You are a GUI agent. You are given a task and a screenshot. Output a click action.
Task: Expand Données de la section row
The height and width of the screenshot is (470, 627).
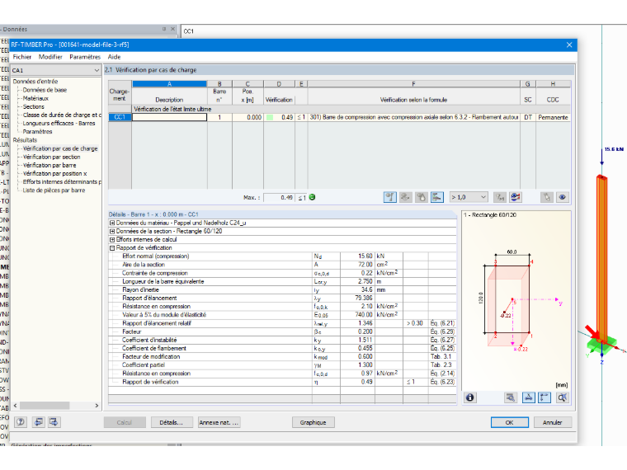[112, 232]
